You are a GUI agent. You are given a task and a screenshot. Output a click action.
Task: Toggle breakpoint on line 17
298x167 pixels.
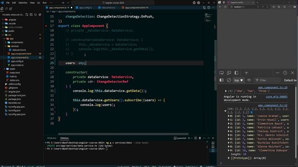click(x=46, y=26)
